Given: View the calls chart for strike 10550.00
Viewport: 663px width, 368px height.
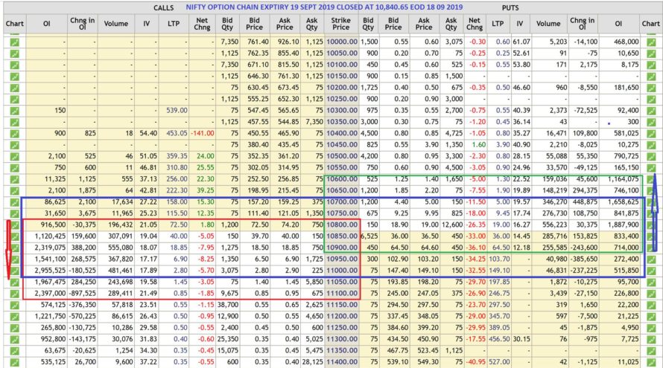Looking at the screenshot, I should pos(14,167).
